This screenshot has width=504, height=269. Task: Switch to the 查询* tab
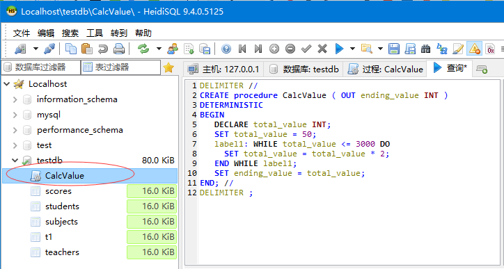click(x=450, y=67)
